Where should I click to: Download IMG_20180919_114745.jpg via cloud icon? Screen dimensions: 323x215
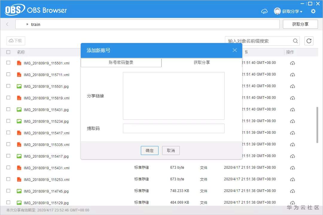(x=292, y=191)
